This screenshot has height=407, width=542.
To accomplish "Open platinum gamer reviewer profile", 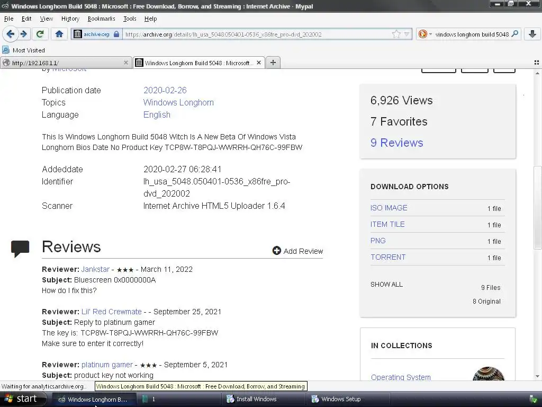I will coord(107,365).
